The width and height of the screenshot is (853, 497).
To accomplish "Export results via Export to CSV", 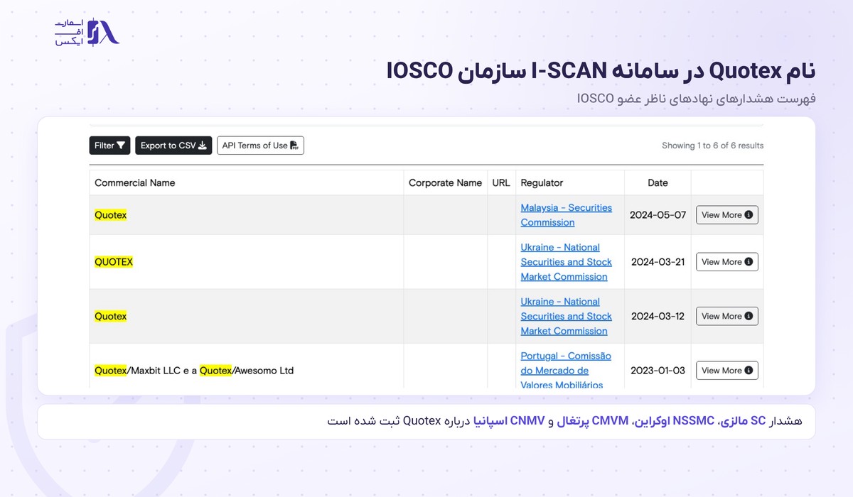I will point(173,146).
